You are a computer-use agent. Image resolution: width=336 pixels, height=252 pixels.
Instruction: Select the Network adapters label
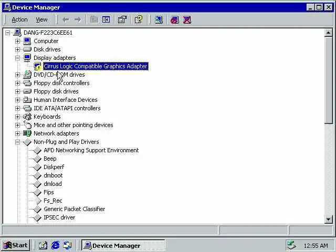click(56, 133)
